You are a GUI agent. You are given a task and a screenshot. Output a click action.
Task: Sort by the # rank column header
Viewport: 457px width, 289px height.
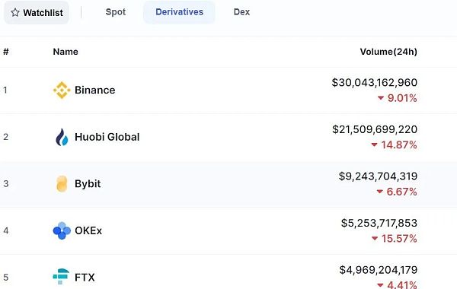click(6, 52)
